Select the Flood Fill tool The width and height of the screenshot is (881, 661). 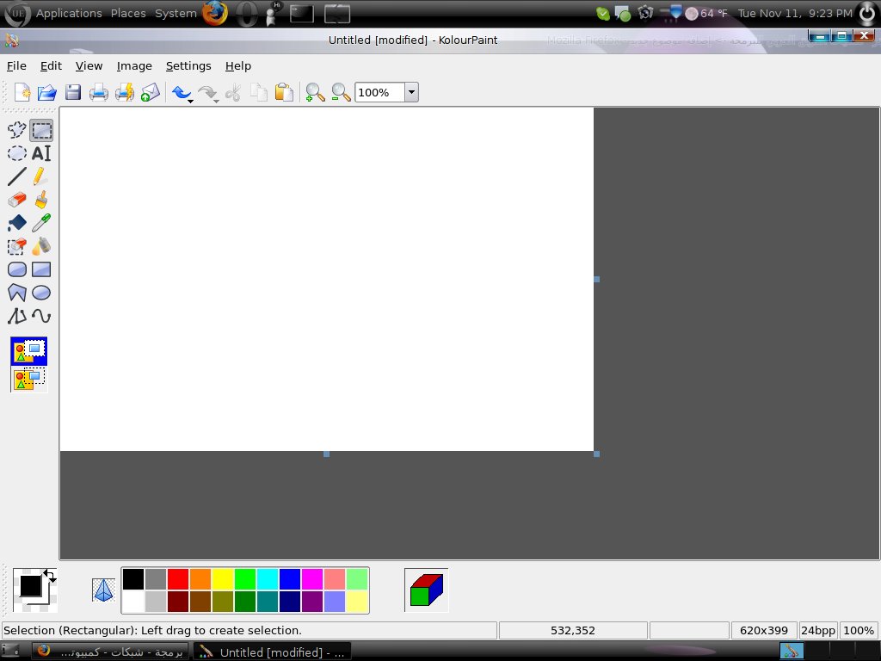pyautogui.click(x=17, y=223)
